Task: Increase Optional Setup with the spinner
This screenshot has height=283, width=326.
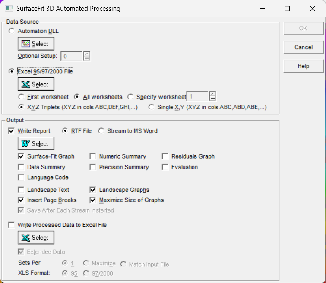Action: pos(87,54)
